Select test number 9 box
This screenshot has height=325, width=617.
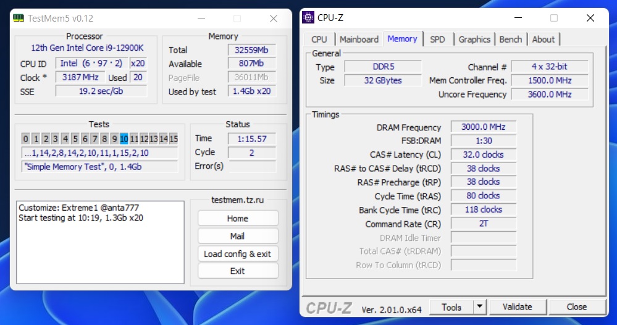coord(114,138)
